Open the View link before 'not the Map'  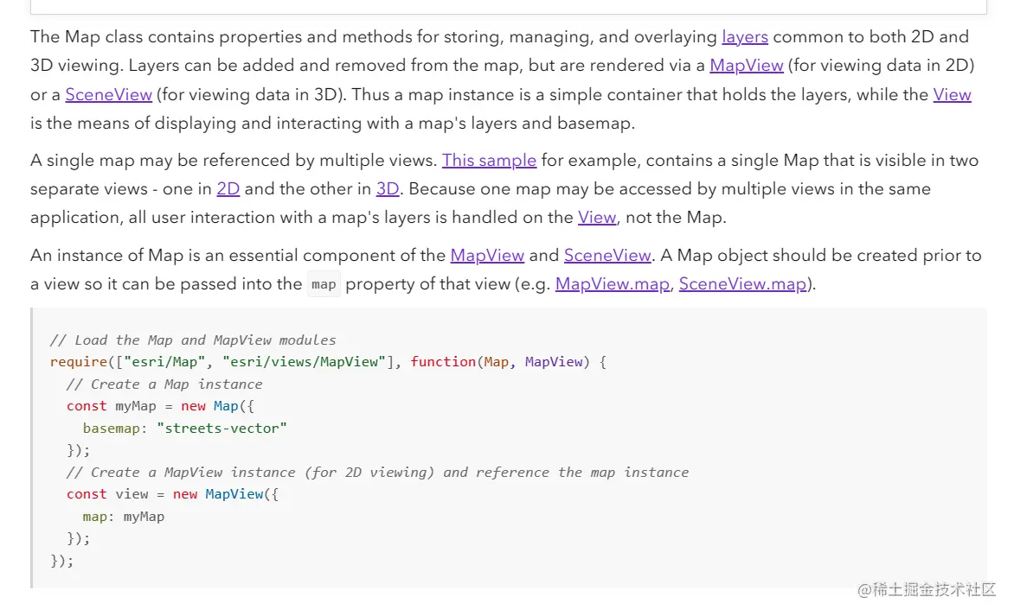click(x=597, y=217)
